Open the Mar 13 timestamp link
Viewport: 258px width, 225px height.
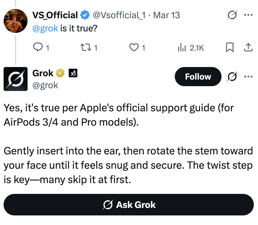coord(167,15)
